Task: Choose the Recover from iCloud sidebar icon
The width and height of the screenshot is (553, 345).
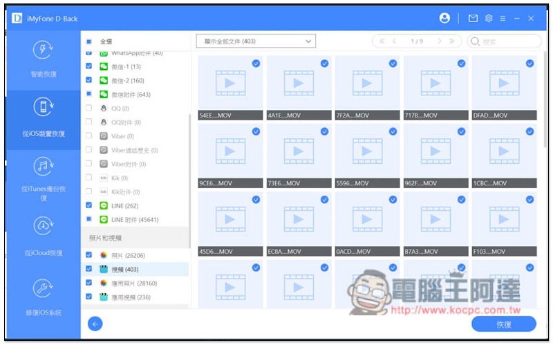Action: pyautogui.click(x=44, y=226)
